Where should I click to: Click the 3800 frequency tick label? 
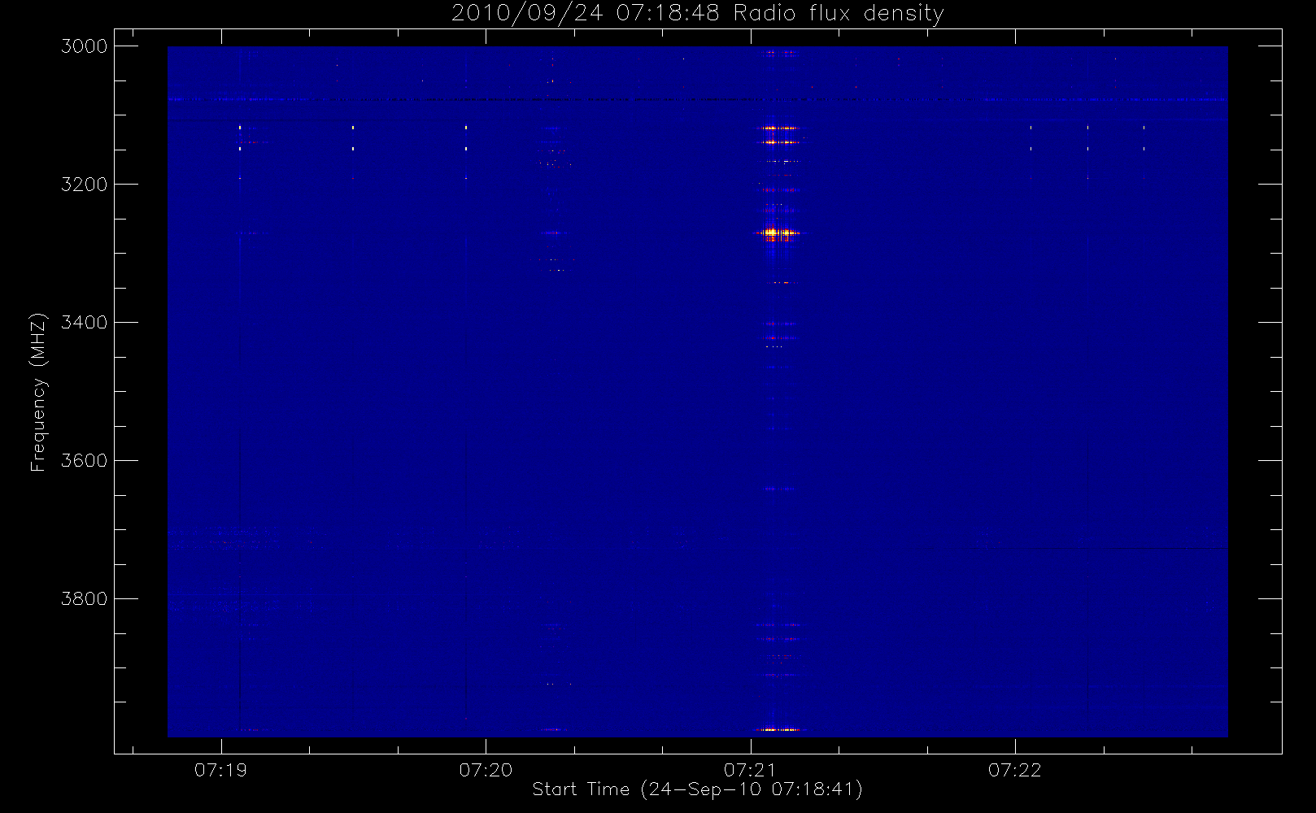[x=85, y=599]
